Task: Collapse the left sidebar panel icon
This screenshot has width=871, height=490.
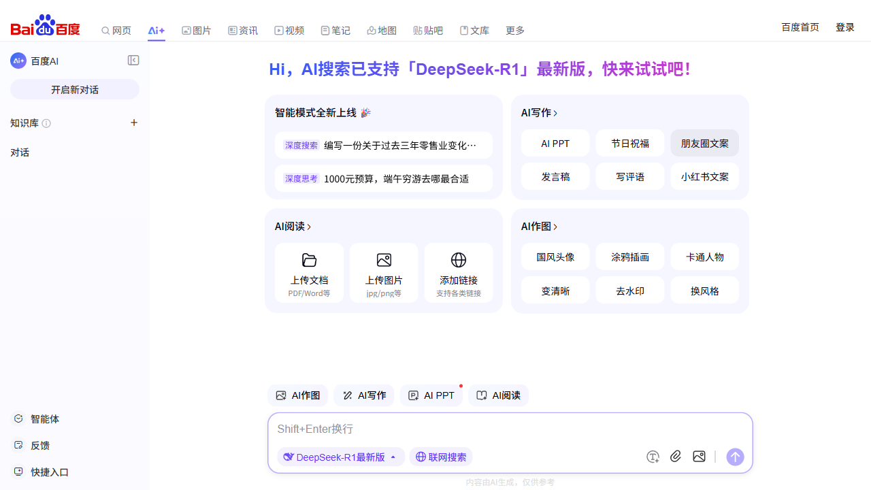Action: [x=133, y=61]
